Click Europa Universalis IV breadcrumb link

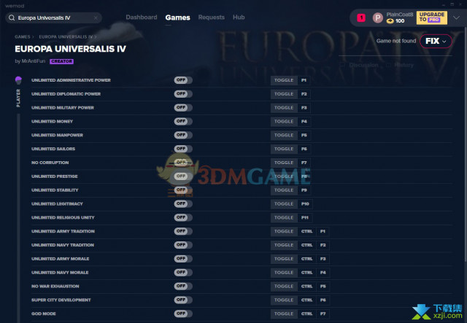point(66,37)
